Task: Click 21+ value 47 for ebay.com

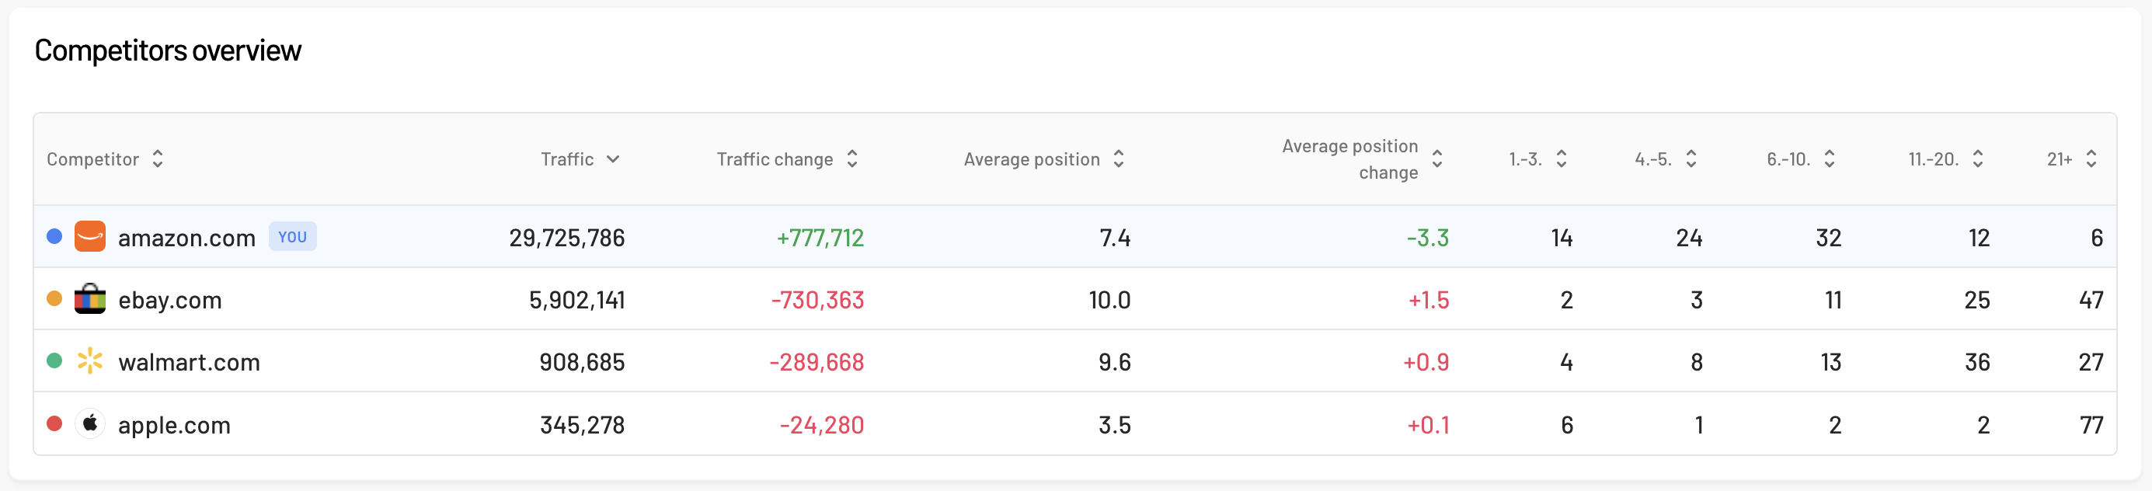Action: tap(2091, 300)
